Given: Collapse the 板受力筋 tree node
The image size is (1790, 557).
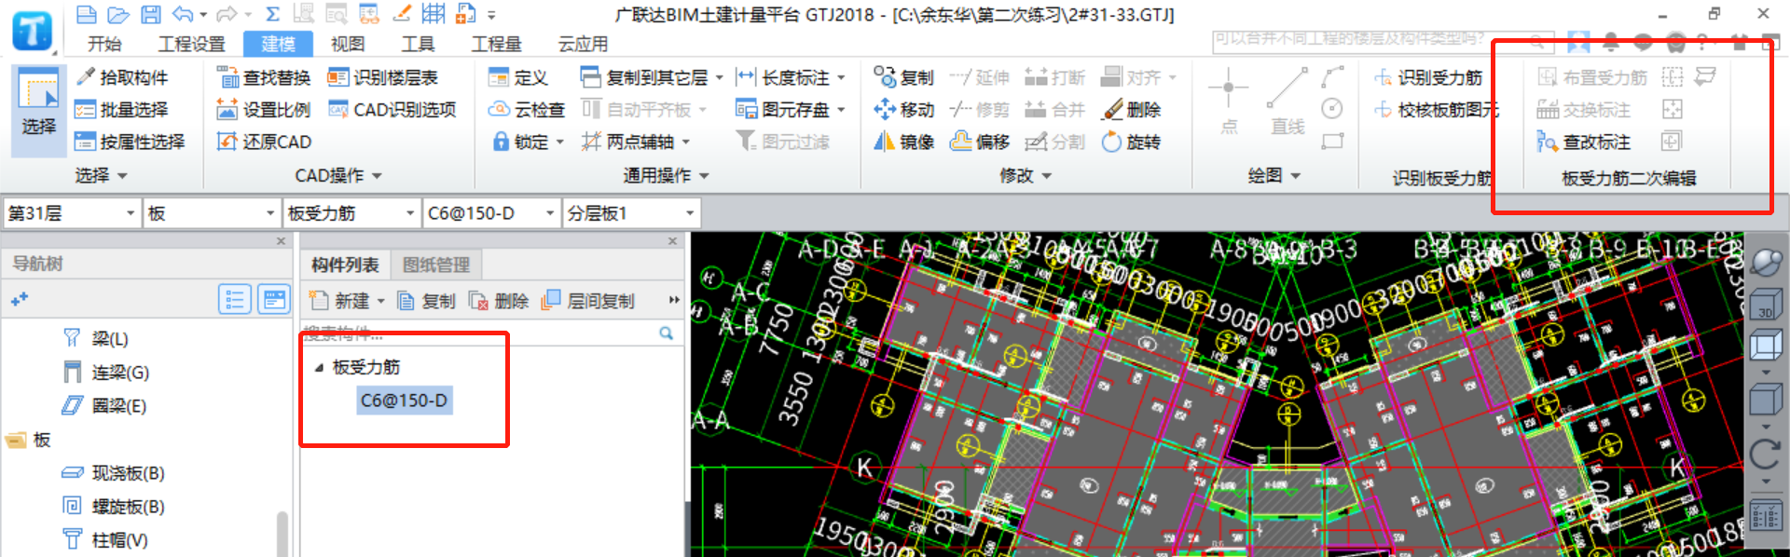Looking at the screenshot, I should tap(319, 368).
